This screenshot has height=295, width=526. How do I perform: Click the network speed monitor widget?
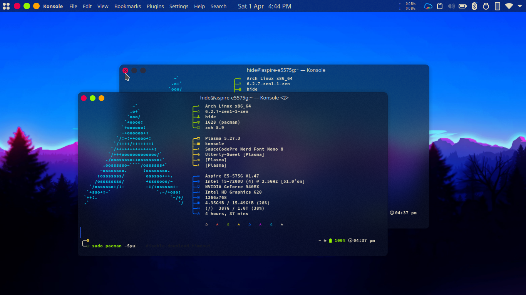pyautogui.click(x=407, y=6)
